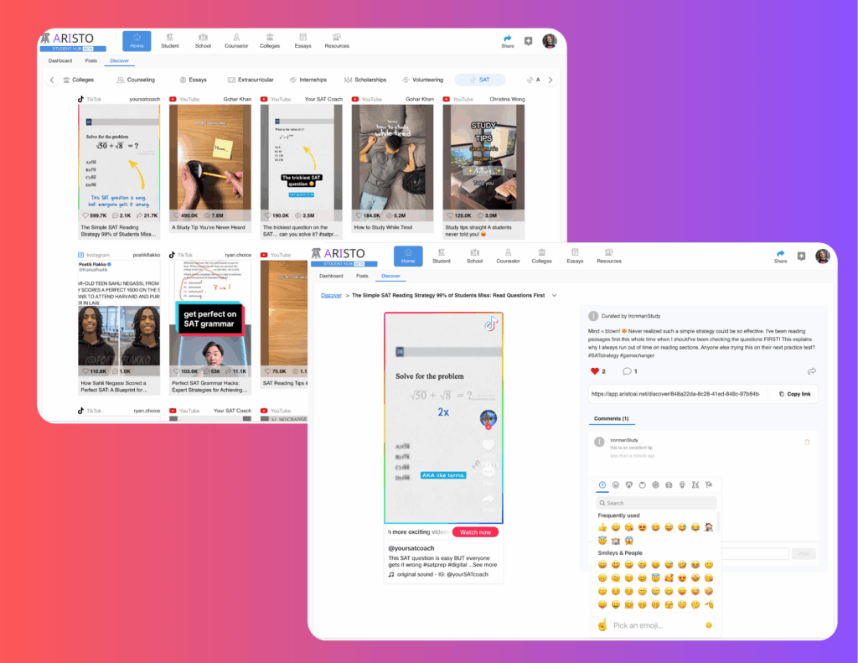Click the Copy link button

(795, 394)
